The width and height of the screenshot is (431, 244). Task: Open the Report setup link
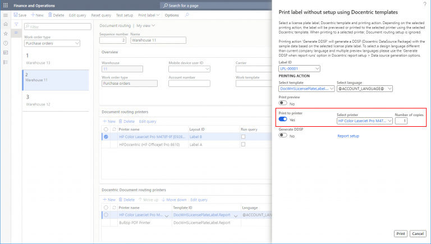click(x=349, y=136)
